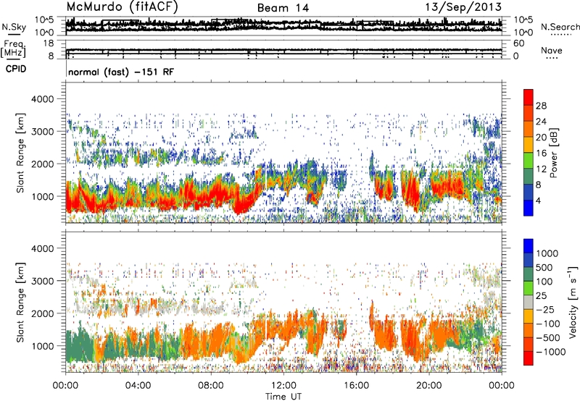Screen dimensions: 580x401
Task: Click the 'Nave' legend label
Action: point(551,50)
